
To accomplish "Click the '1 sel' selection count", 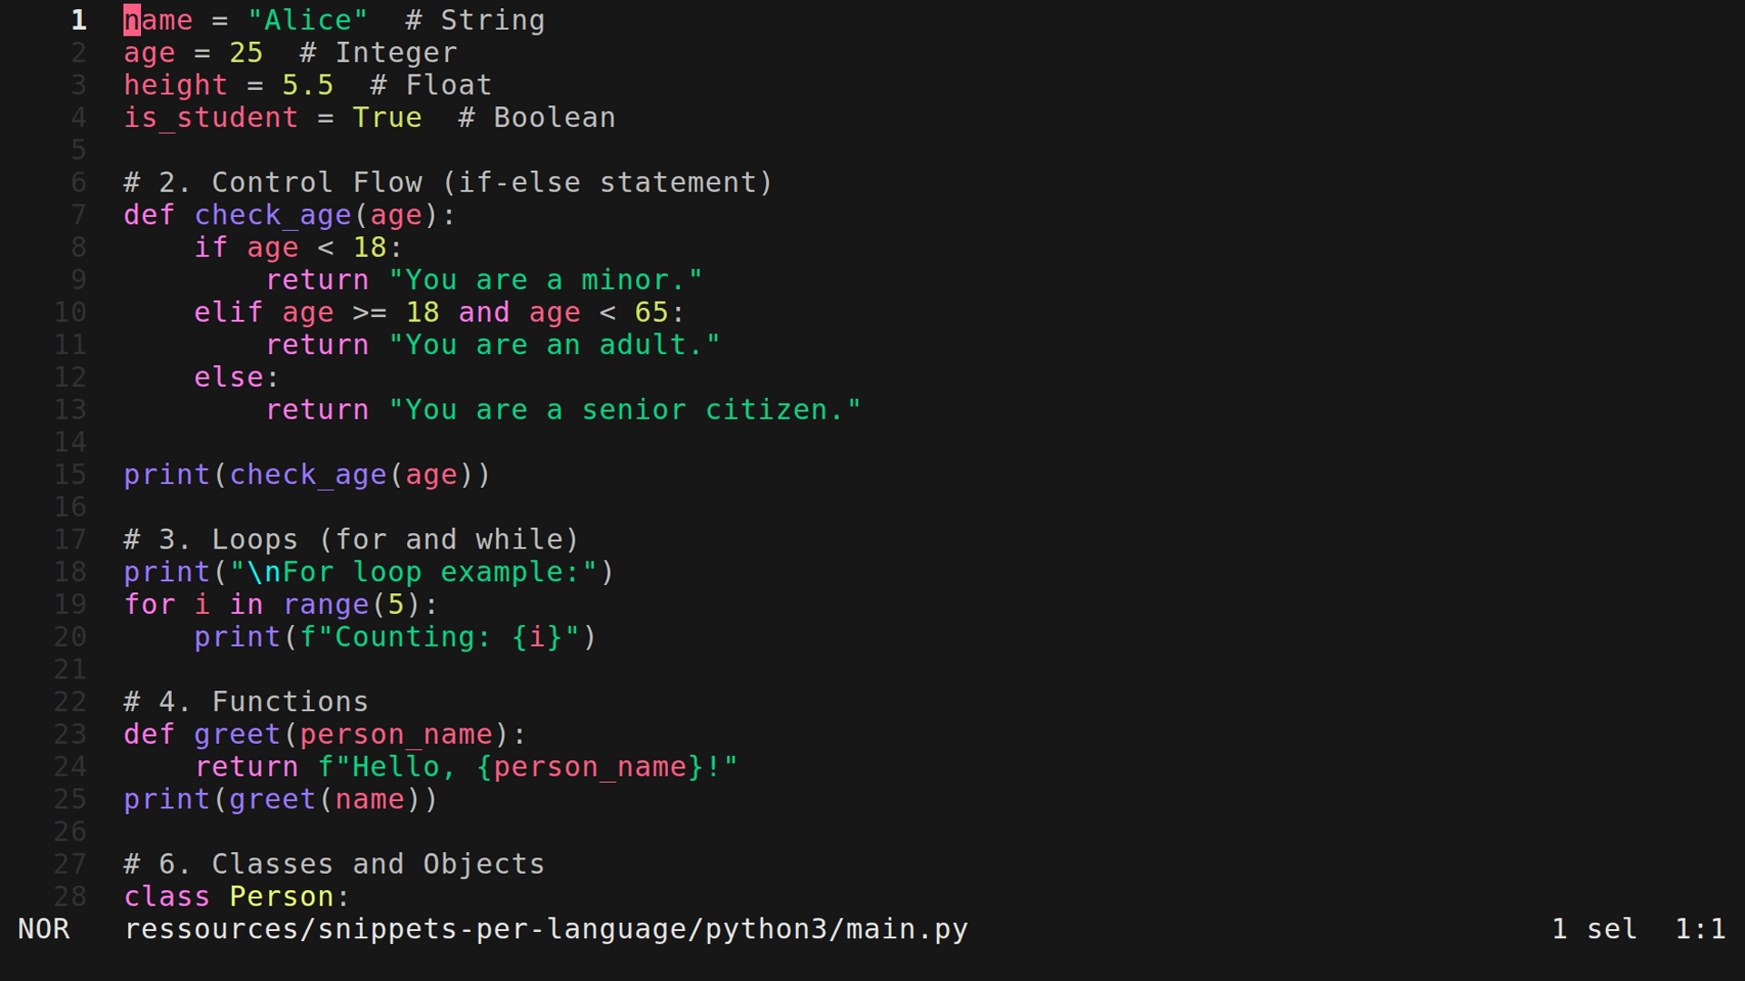I will pyautogui.click(x=1594, y=929).
